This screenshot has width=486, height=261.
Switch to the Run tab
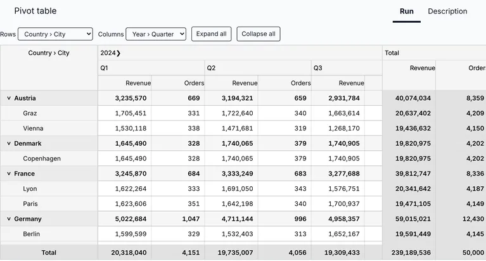(407, 11)
